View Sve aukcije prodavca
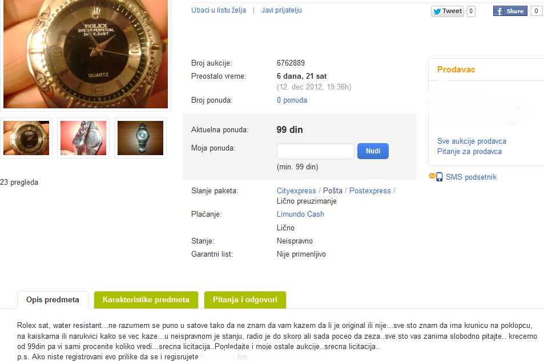This screenshot has height=361, width=544. (x=472, y=141)
